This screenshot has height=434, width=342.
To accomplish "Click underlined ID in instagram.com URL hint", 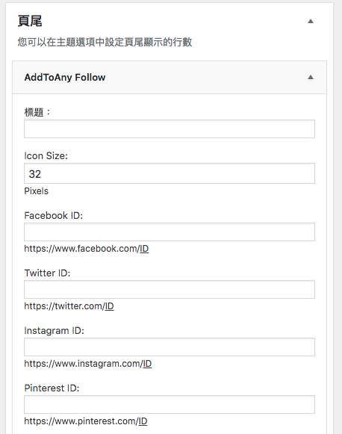I will [x=147, y=364].
